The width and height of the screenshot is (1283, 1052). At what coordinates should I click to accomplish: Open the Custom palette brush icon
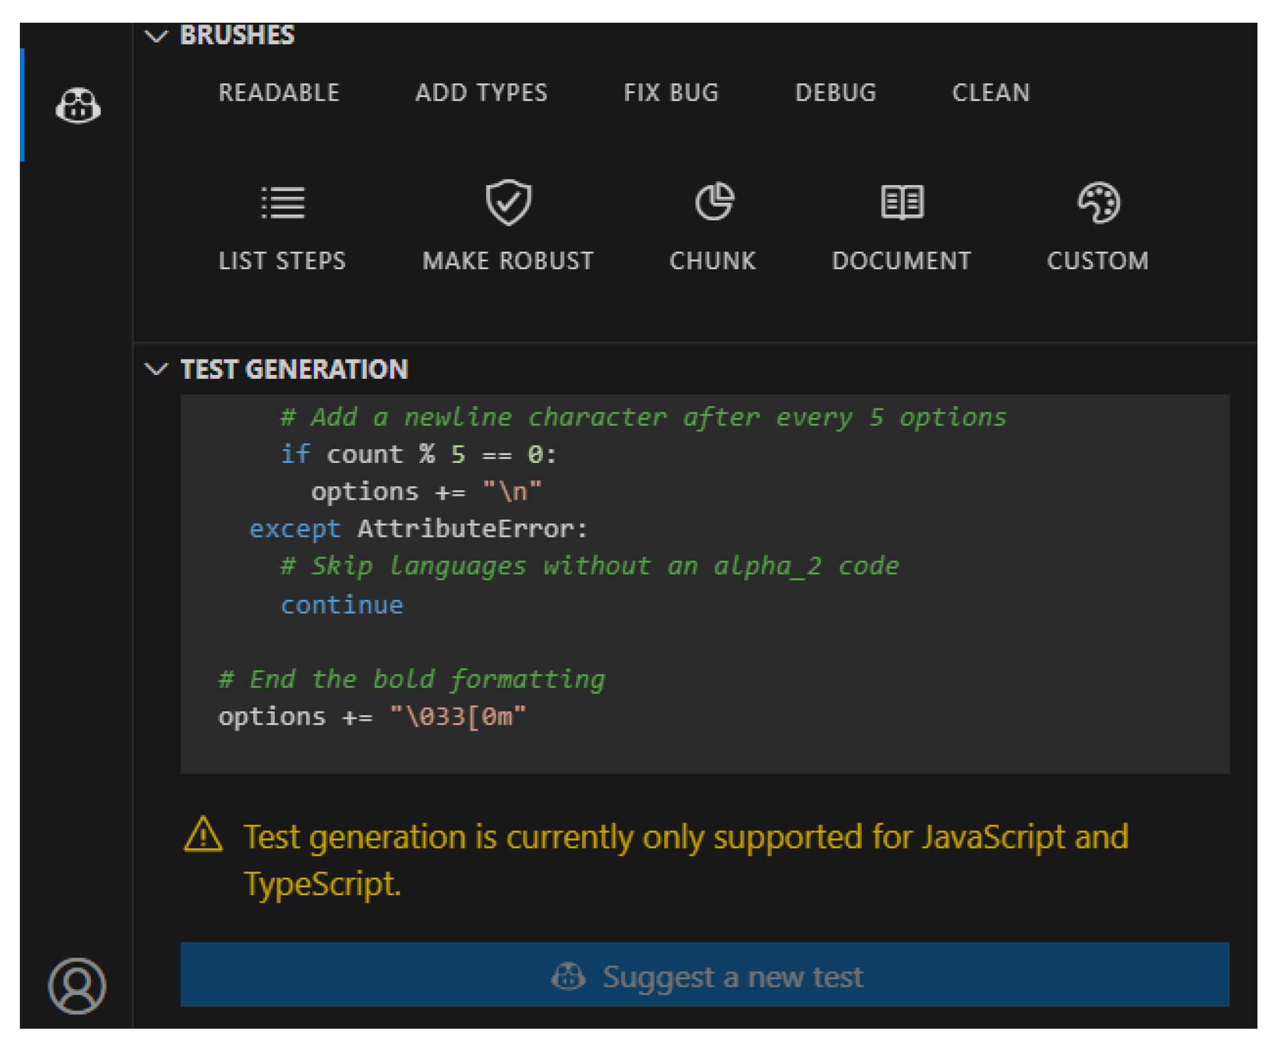point(1098,202)
